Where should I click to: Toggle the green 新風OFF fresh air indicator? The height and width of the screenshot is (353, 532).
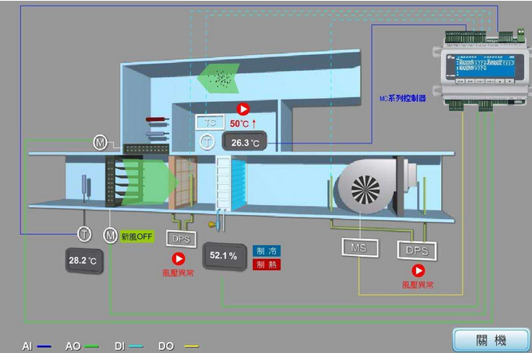[x=136, y=236]
